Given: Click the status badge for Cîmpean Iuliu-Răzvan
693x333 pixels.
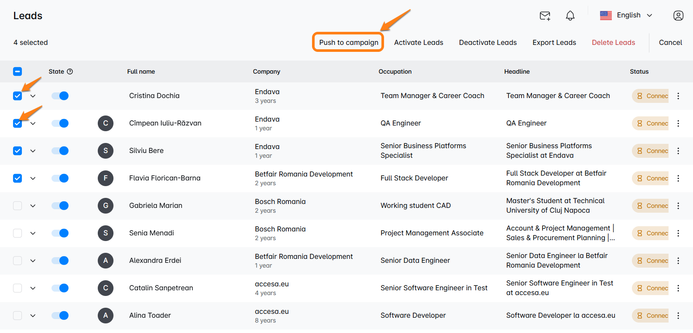Looking at the screenshot, I should [x=651, y=123].
